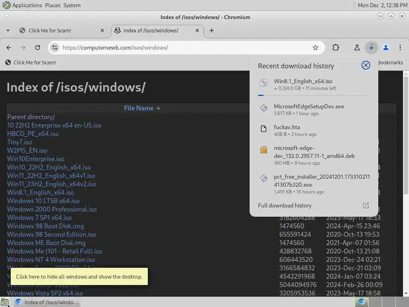This screenshot has height=307, width=409.
Task: Click Windows 10 LTSB x64.iso link
Action: 43,201
